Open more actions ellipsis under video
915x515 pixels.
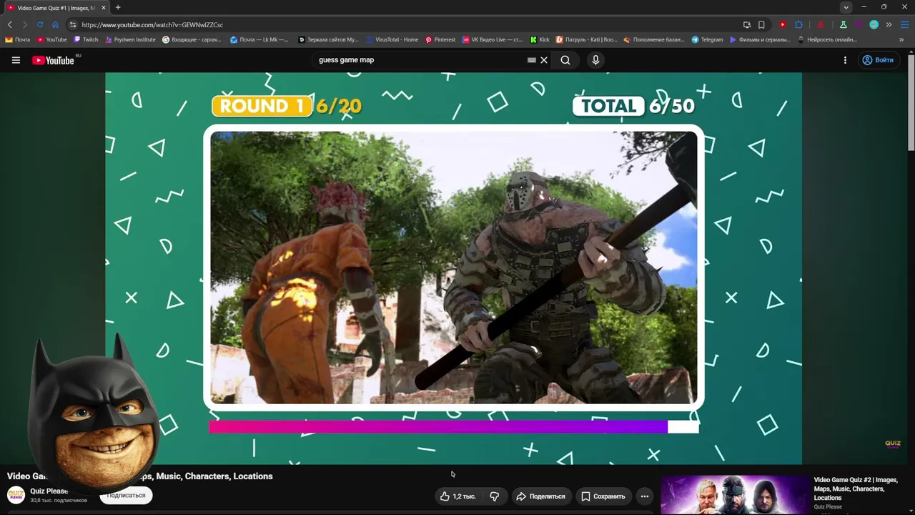click(645, 496)
